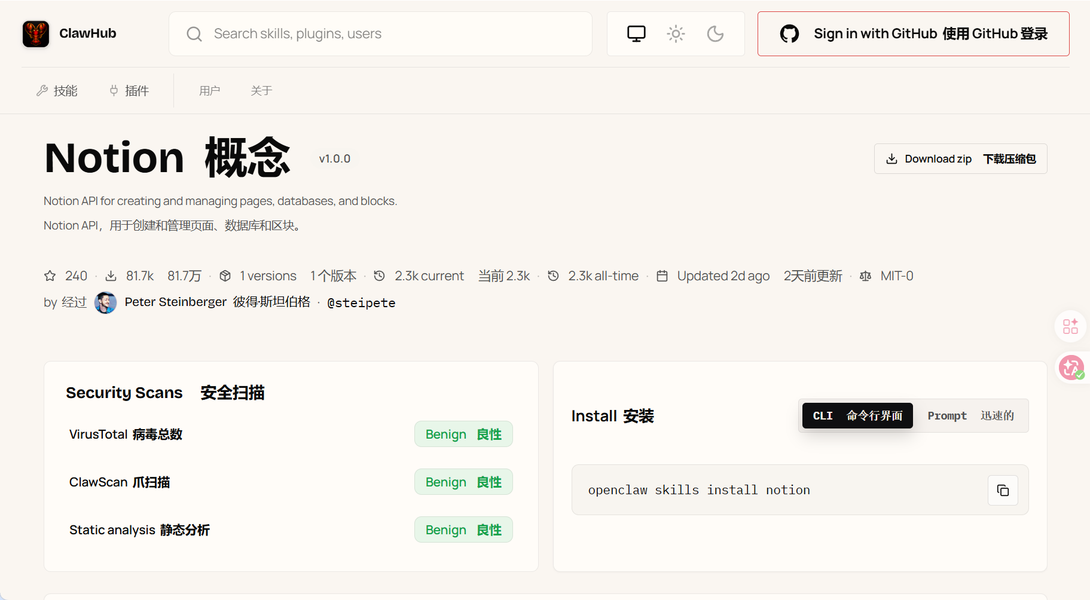1090x600 pixels.
Task: Click the plug icon beside 插件
Action: tap(114, 91)
